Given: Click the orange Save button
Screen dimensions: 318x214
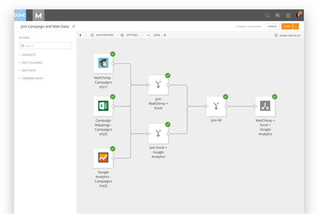Looking at the screenshot, I should point(287,26).
